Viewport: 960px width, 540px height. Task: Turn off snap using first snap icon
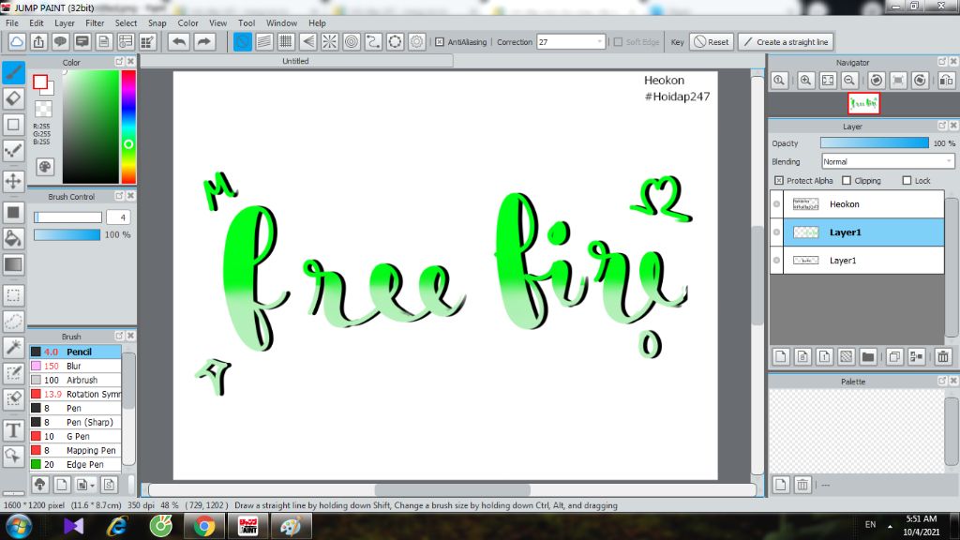[x=243, y=41]
